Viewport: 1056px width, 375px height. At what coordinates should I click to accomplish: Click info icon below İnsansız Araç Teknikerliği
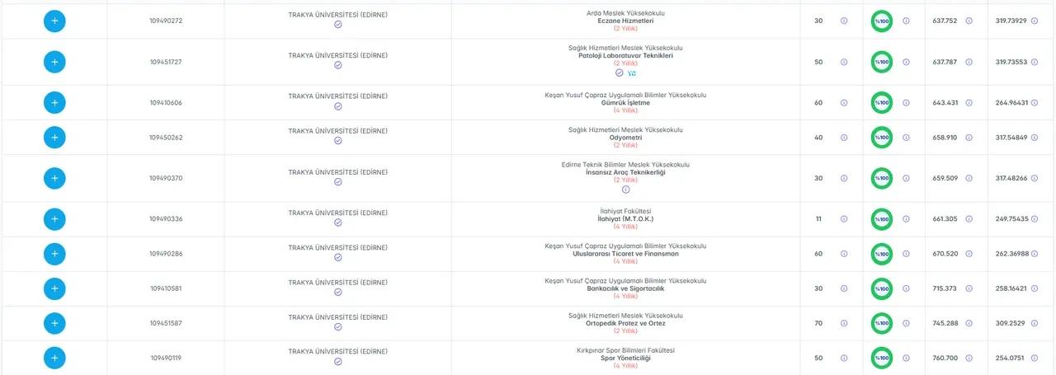click(625, 190)
